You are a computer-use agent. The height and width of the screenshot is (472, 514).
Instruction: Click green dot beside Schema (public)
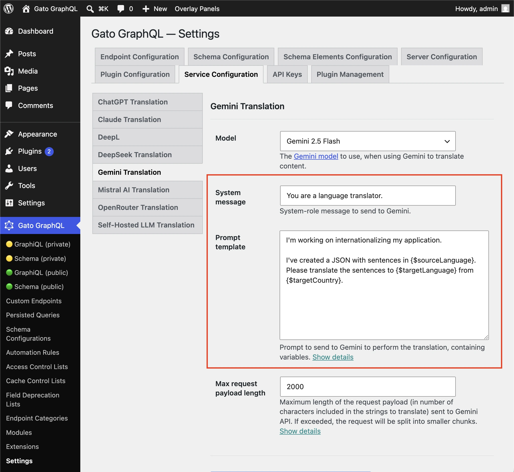9,286
